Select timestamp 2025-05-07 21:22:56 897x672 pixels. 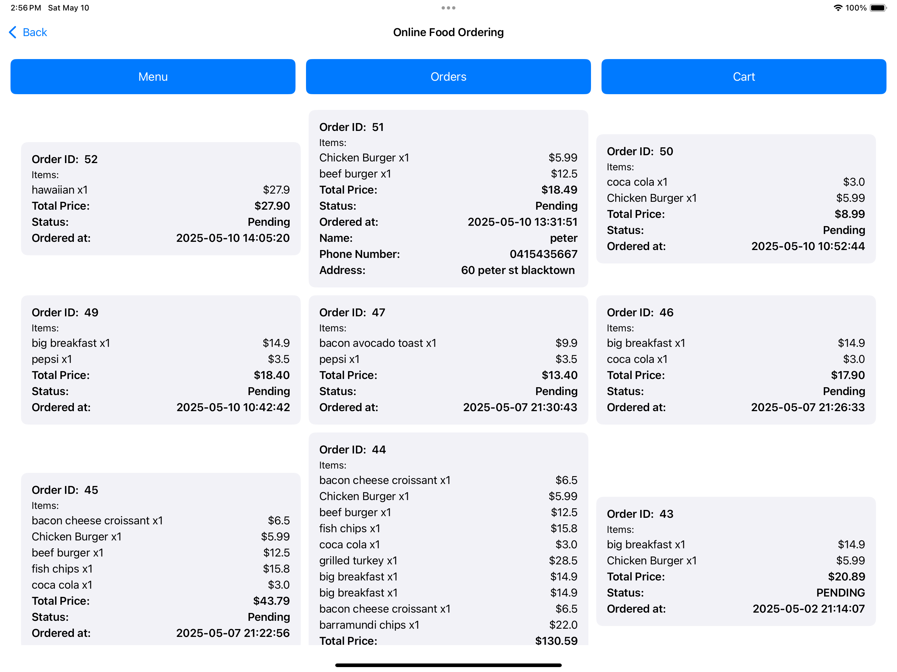pos(233,633)
